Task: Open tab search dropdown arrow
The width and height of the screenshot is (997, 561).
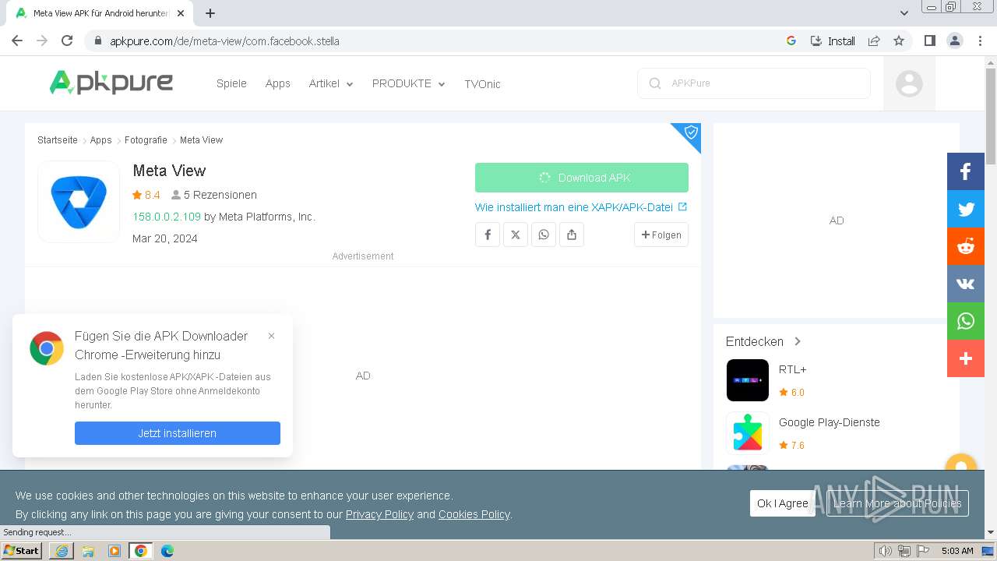Action: pos(904,13)
